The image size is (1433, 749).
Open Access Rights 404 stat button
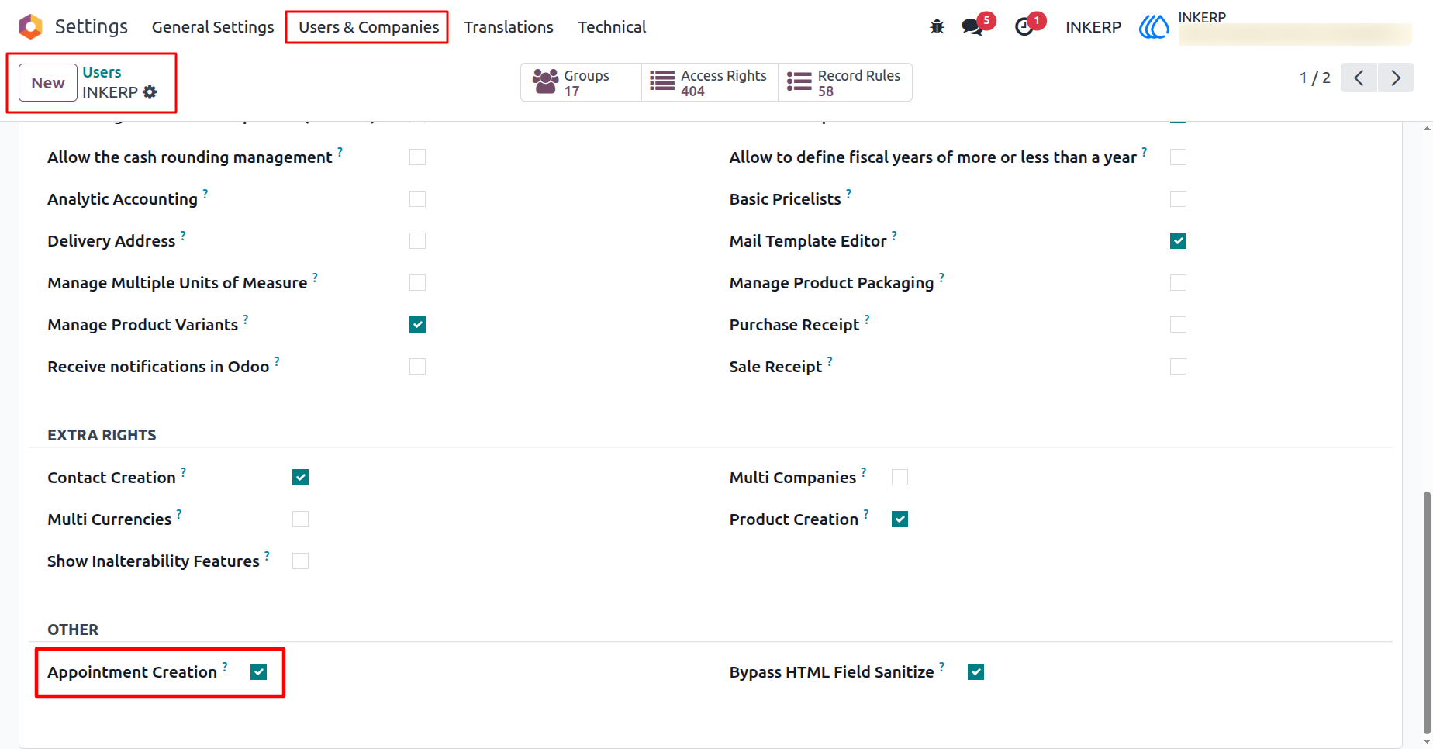point(710,82)
